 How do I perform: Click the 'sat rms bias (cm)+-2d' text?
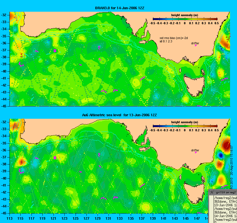[x=174, y=38]
